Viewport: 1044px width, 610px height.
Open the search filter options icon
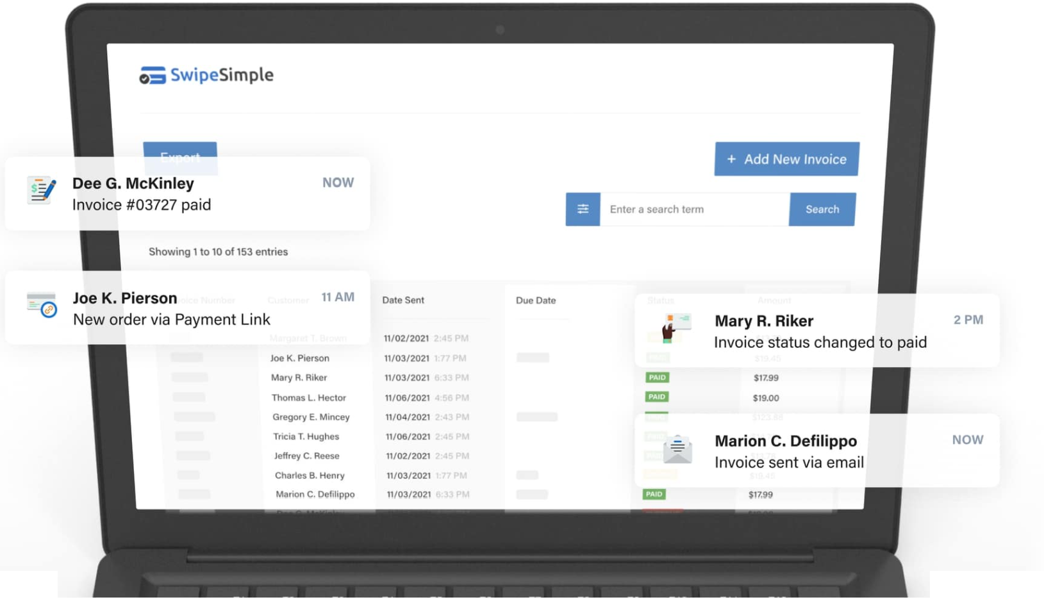tap(582, 210)
